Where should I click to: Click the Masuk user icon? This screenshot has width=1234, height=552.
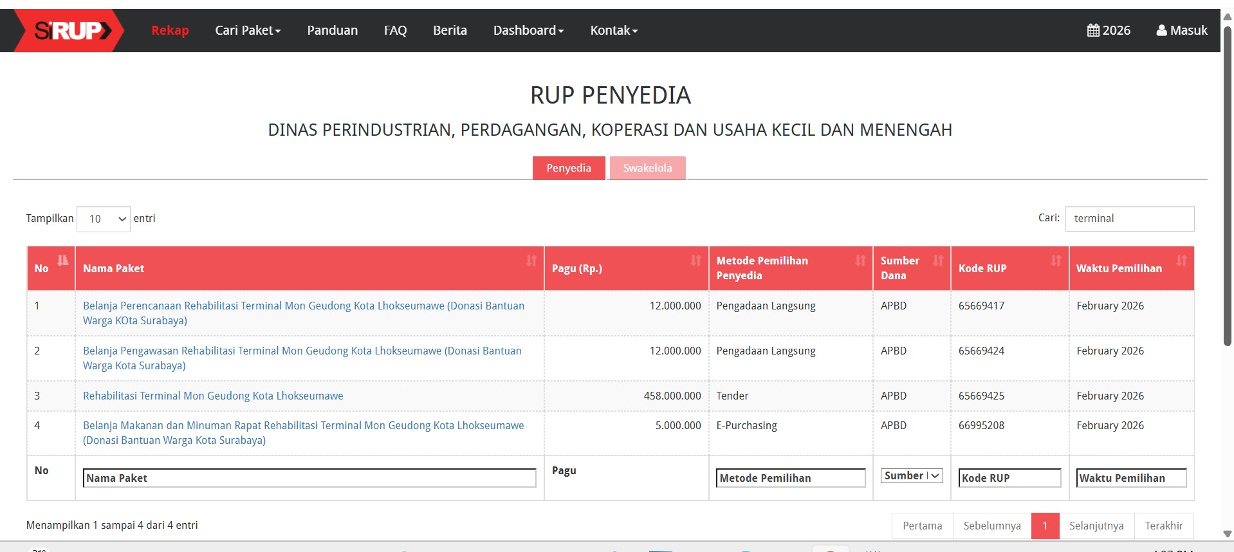point(1161,30)
